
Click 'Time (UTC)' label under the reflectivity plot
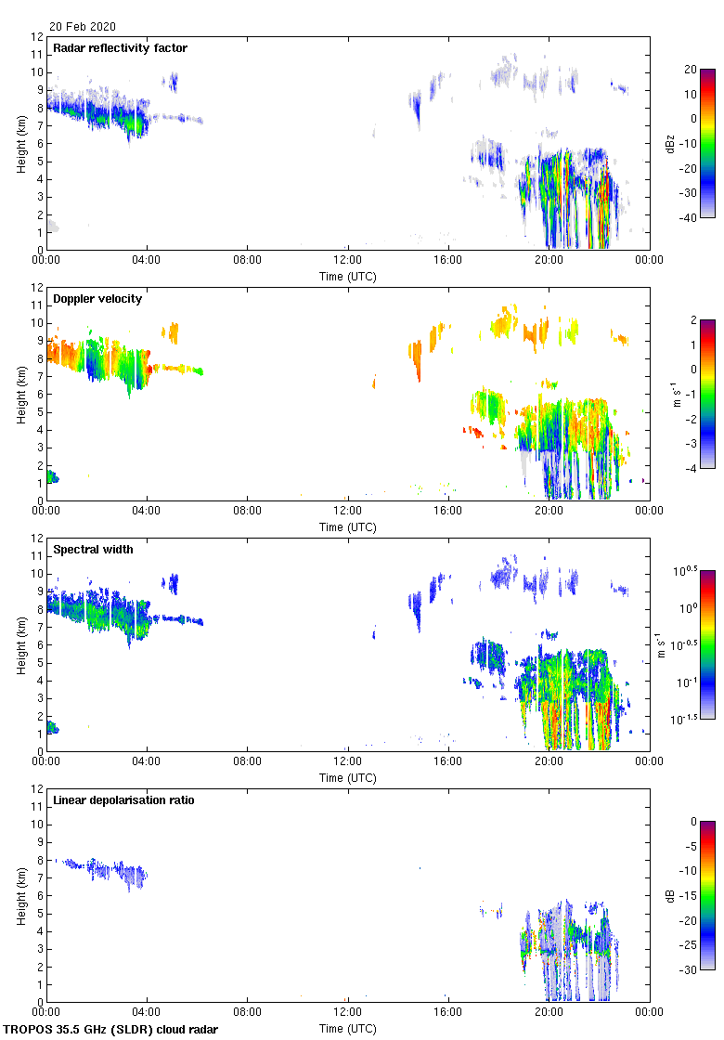tap(348, 276)
